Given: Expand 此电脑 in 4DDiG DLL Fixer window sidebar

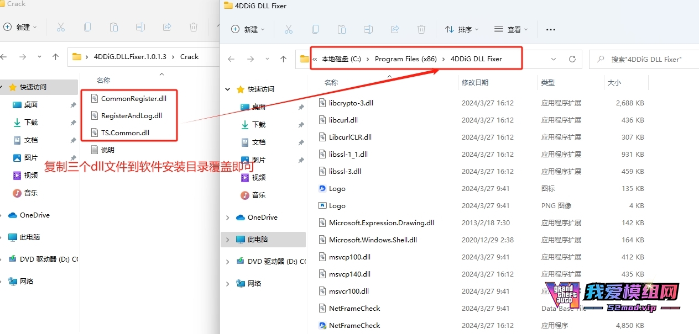Looking at the screenshot, I should (227, 240).
